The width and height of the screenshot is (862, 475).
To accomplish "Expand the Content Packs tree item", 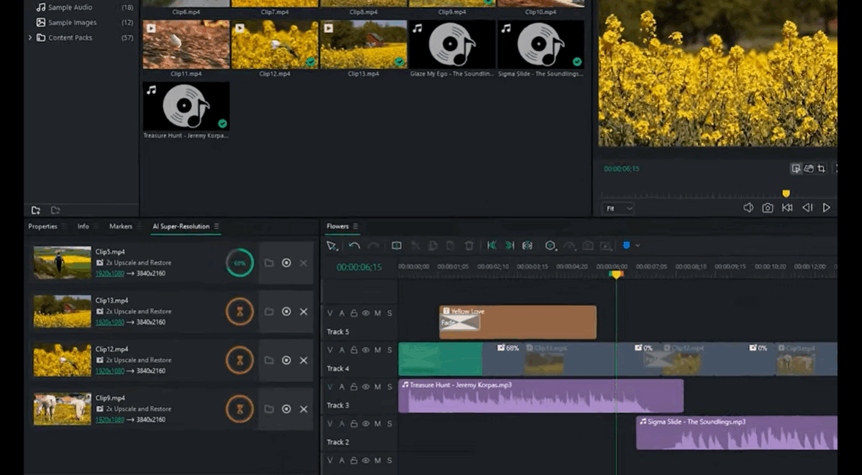I will point(31,38).
